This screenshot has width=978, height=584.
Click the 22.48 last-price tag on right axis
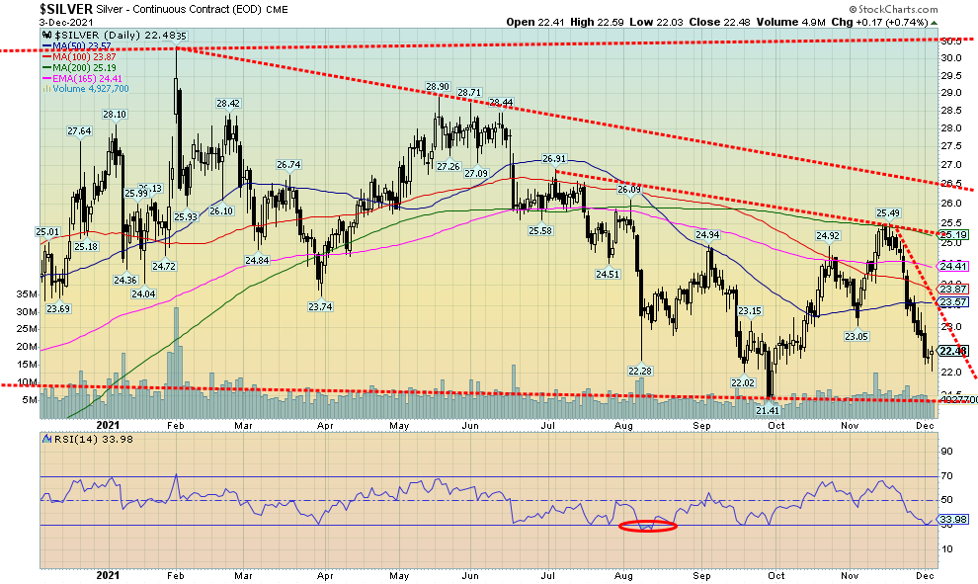click(x=951, y=352)
